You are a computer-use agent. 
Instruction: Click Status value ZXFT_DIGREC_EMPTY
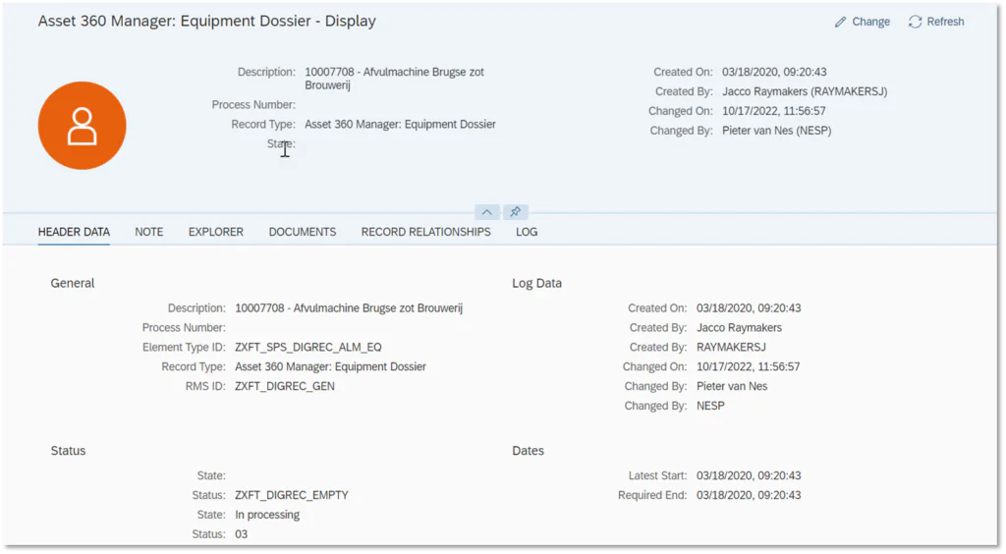[x=291, y=496]
